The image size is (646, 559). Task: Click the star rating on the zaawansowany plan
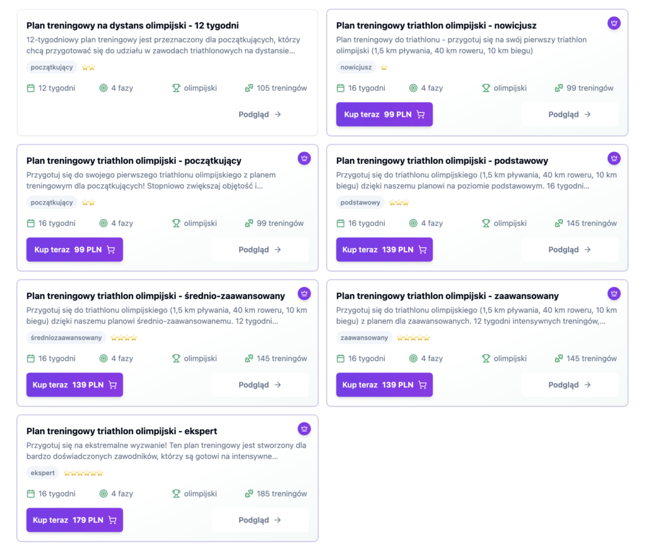click(x=413, y=338)
